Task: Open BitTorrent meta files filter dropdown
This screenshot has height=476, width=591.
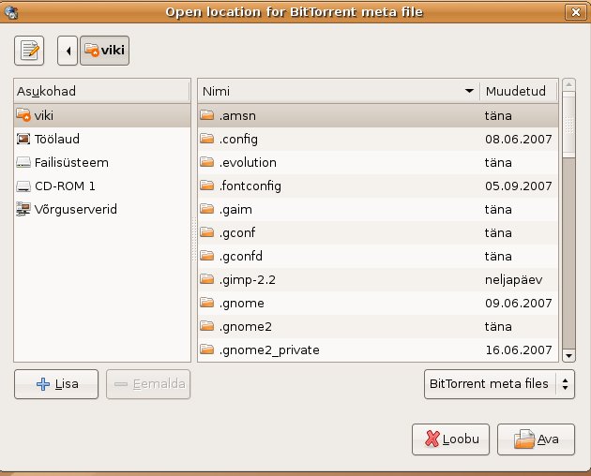Action: [499, 383]
